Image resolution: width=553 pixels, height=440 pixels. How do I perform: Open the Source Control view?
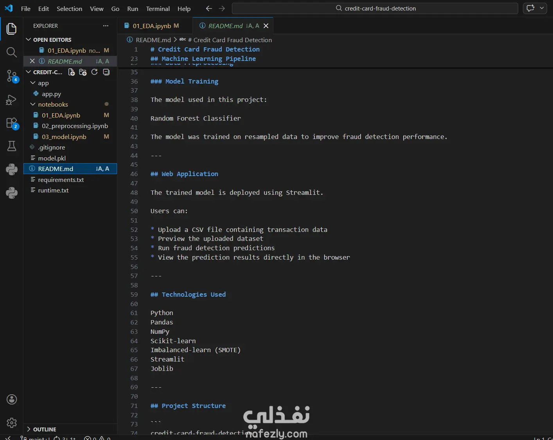[x=12, y=76]
